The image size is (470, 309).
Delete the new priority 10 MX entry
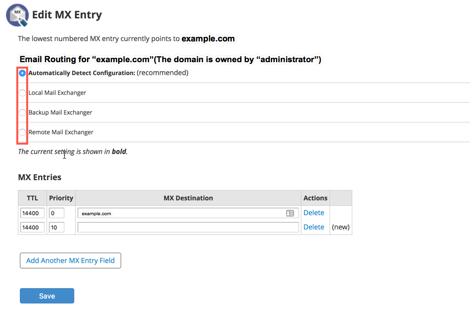point(314,227)
